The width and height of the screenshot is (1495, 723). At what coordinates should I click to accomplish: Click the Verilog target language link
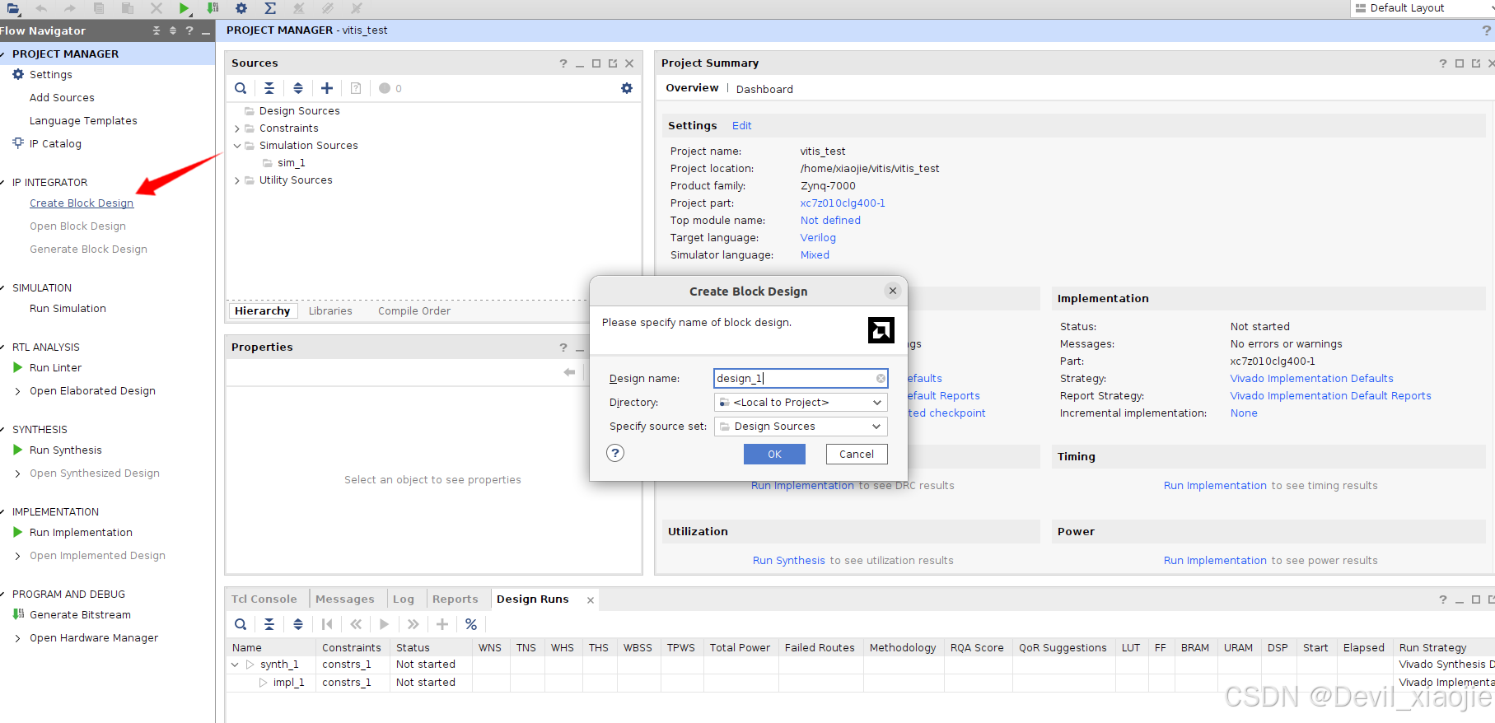click(x=818, y=237)
